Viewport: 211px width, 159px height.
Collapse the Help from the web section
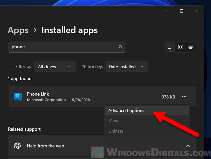pyautogui.click(x=188, y=146)
